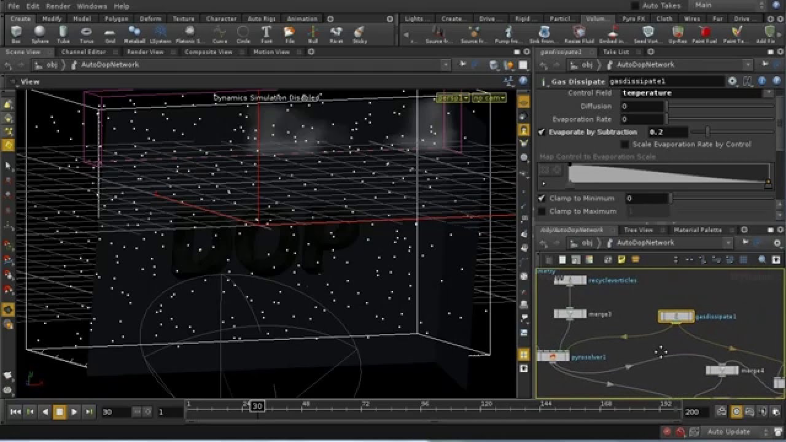Open the persp1 camera menu in viewport
This screenshot has width=786, height=442.
pos(453,98)
